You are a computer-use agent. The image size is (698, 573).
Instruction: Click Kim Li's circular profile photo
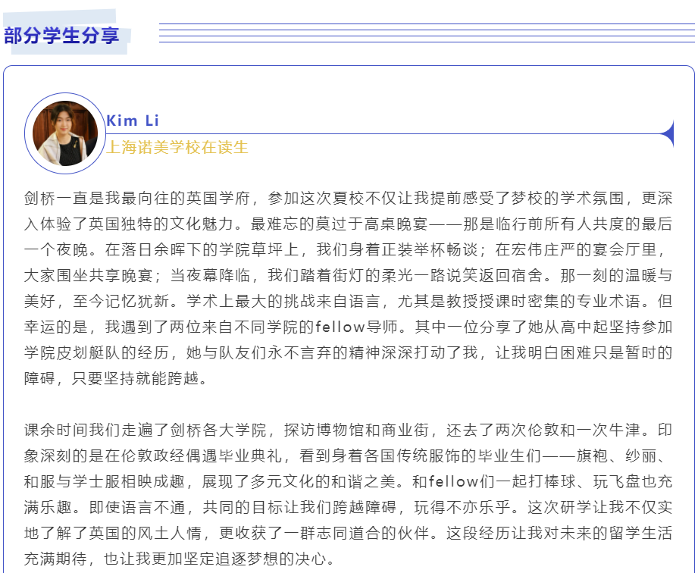pos(65,133)
